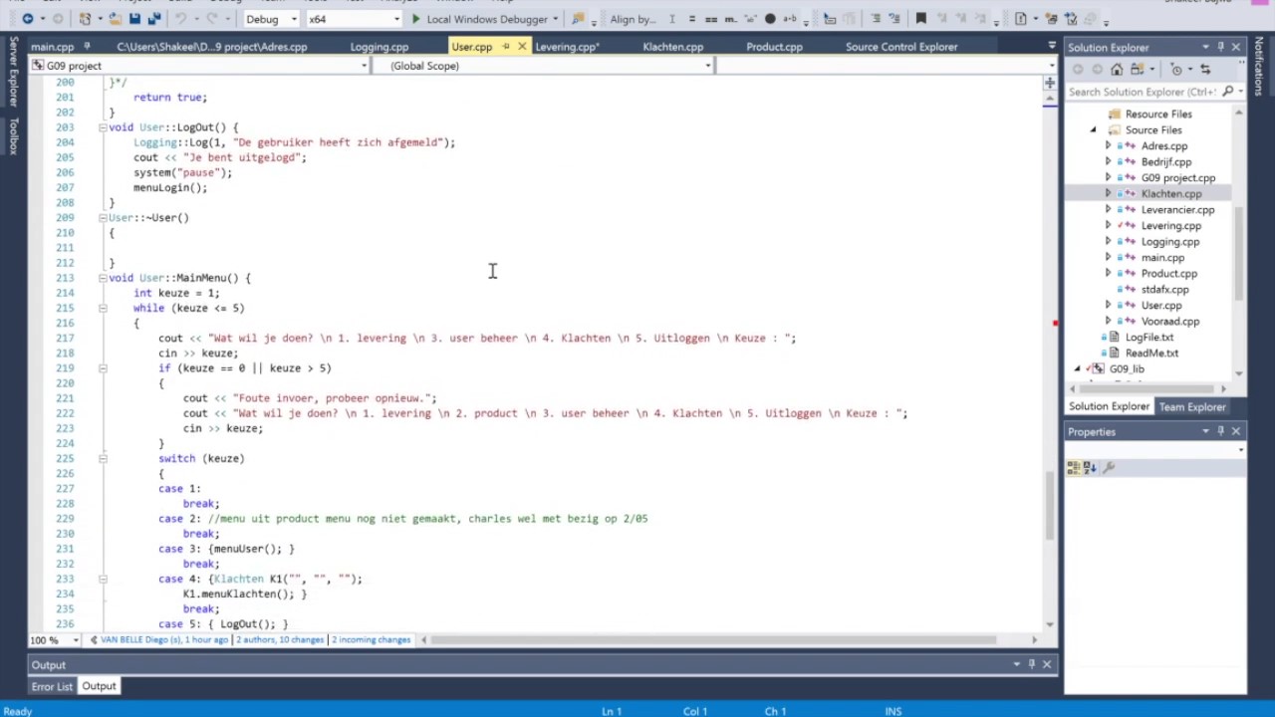Switch to the Klachten.cpp tab
The height and width of the screenshot is (717, 1275).
(672, 47)
